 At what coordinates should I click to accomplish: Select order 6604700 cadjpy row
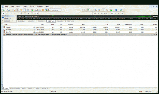click(80, 30)
